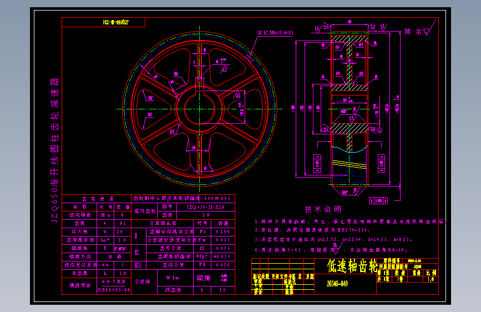This screenshot has height=312, width=481.
Task: Select the β symbol cell
Action: pyautogui.click(x=105, y=248)
